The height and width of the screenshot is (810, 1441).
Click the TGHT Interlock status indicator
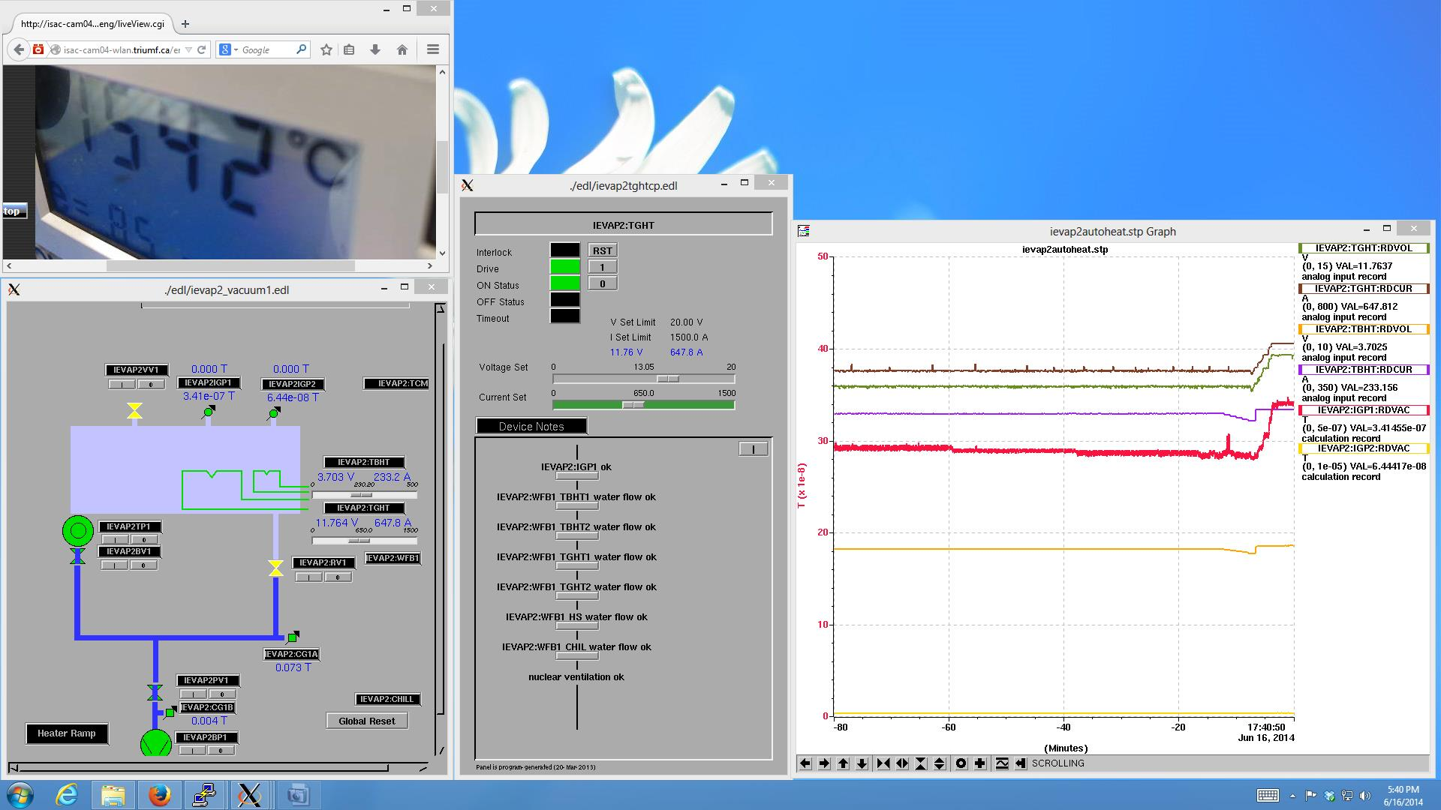pyautogui.click(x=565, y=250)
